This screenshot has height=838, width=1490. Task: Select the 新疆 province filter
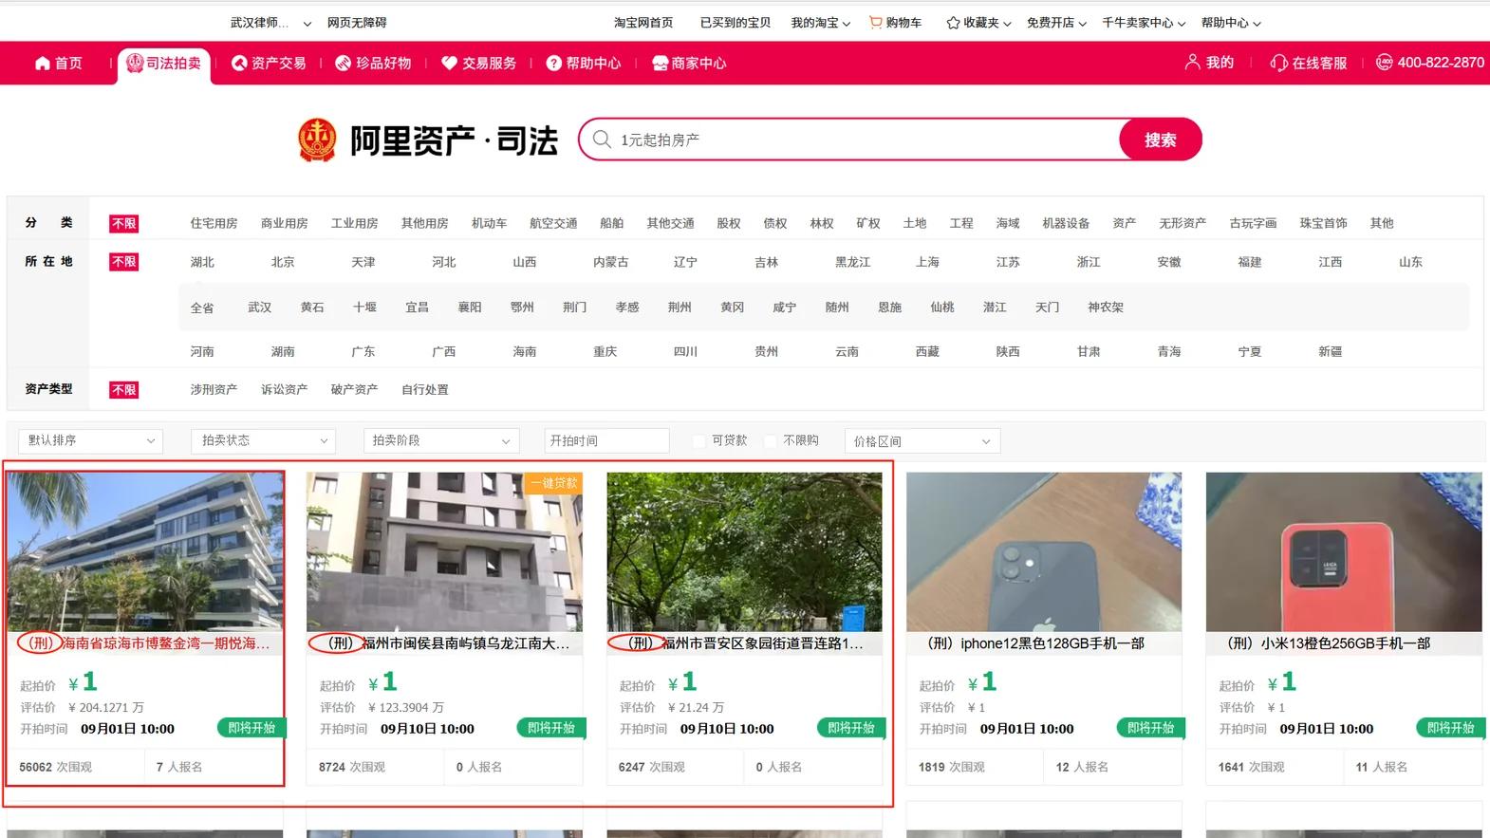1330,352
